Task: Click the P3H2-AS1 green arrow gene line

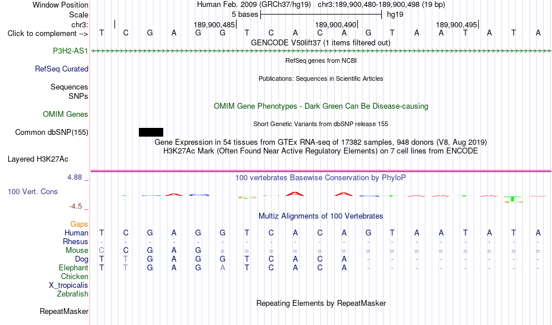Action: point(321,51)
